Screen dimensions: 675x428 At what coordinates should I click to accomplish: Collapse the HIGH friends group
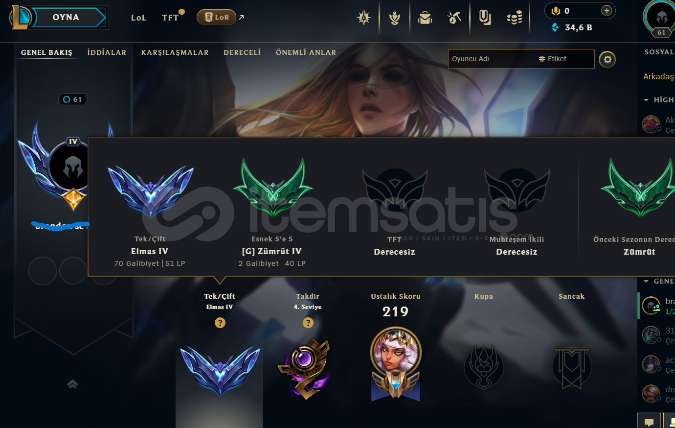point(646,100)
